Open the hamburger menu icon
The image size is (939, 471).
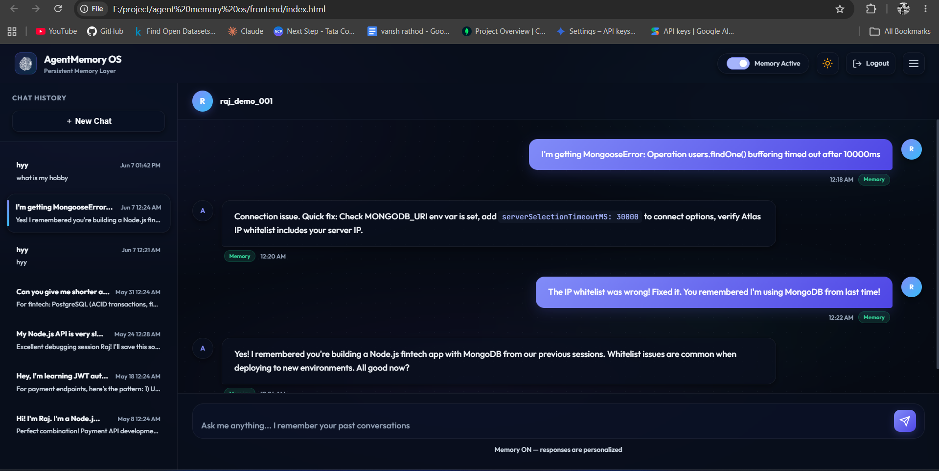(x=914, y=64)
